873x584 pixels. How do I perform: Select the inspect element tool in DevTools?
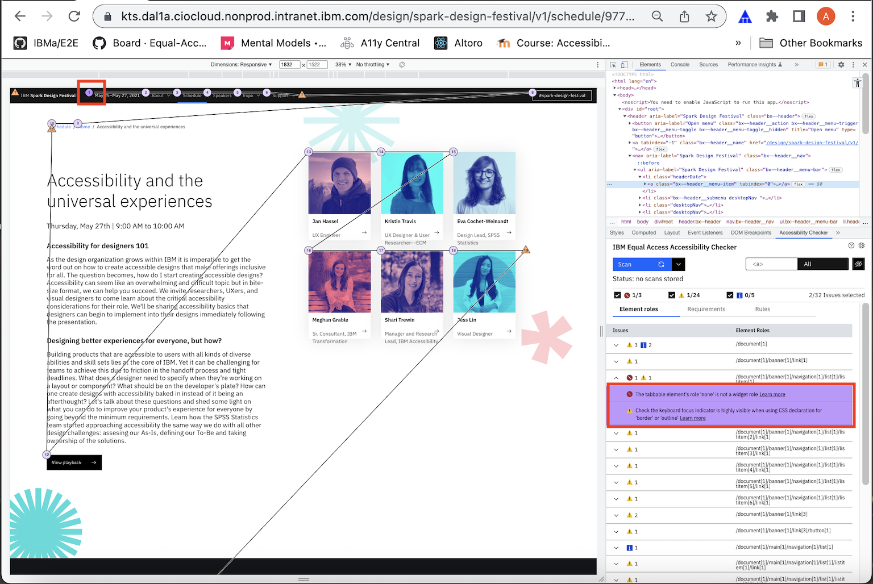click(x=614, y=65)
